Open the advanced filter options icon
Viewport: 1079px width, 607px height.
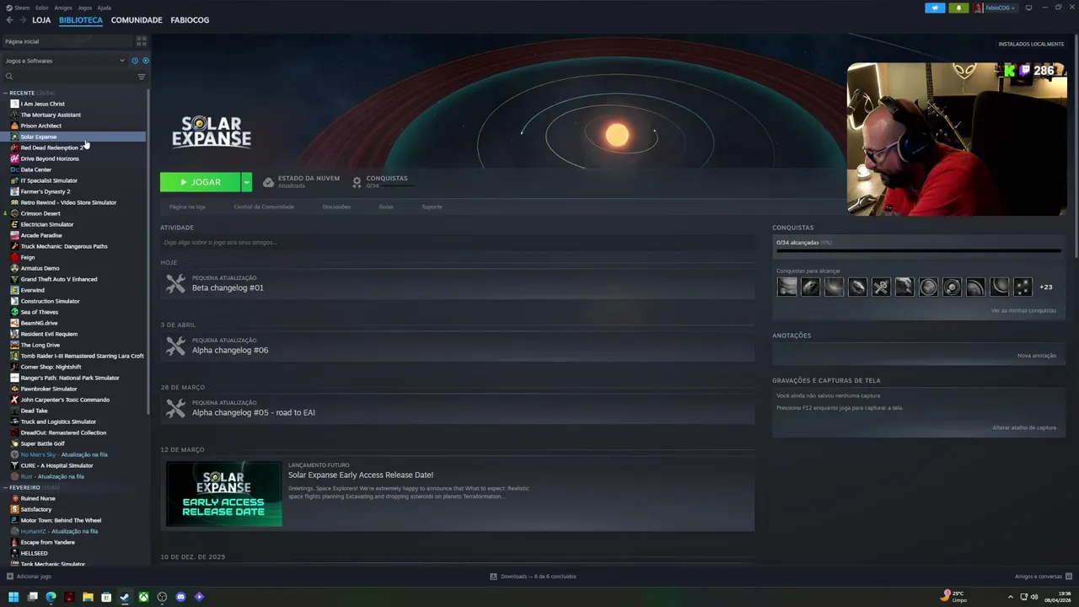click(142, 77)
